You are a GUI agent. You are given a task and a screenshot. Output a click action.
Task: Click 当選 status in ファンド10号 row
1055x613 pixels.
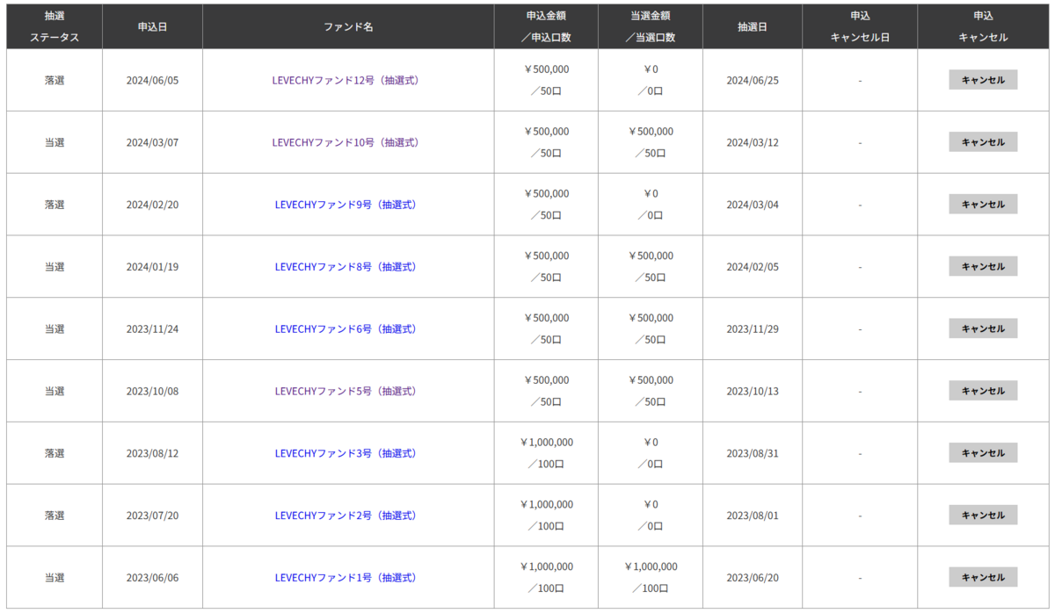(55, 142)
